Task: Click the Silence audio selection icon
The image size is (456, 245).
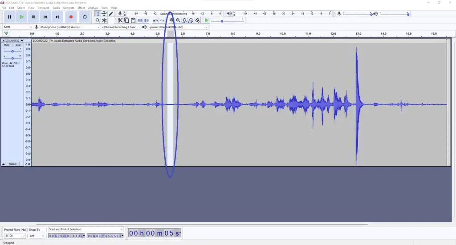Action: coord(146,20)
